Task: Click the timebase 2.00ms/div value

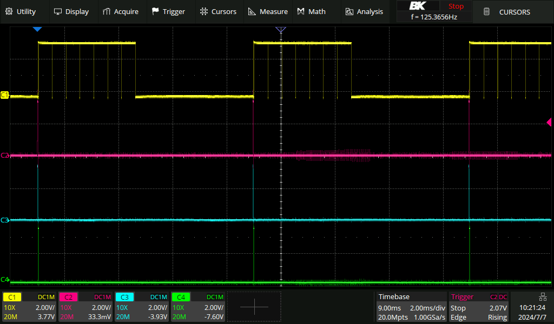Action: point(427,308)
